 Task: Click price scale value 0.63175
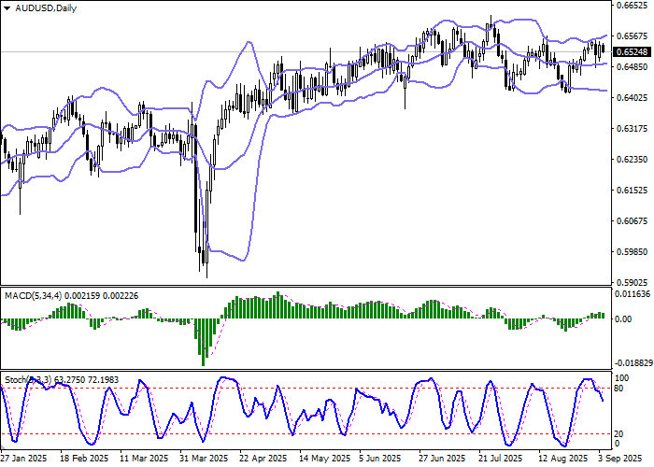(633, 129)
